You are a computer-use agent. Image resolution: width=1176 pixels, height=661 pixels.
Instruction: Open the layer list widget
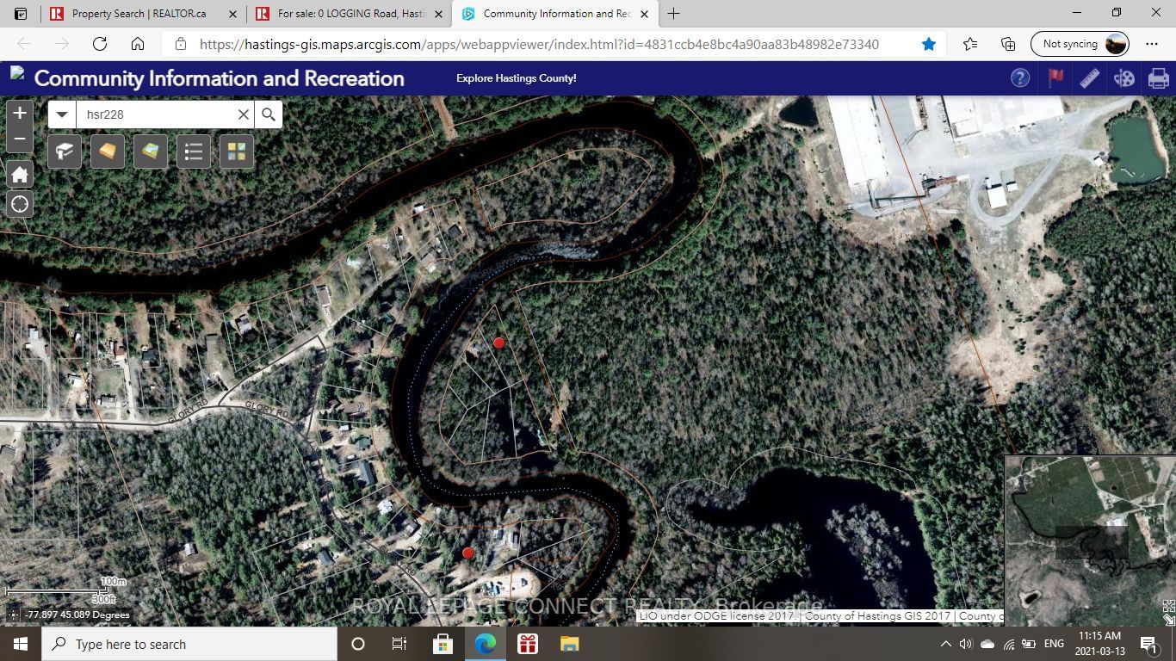pyautogui.click(x=194, y=151)
